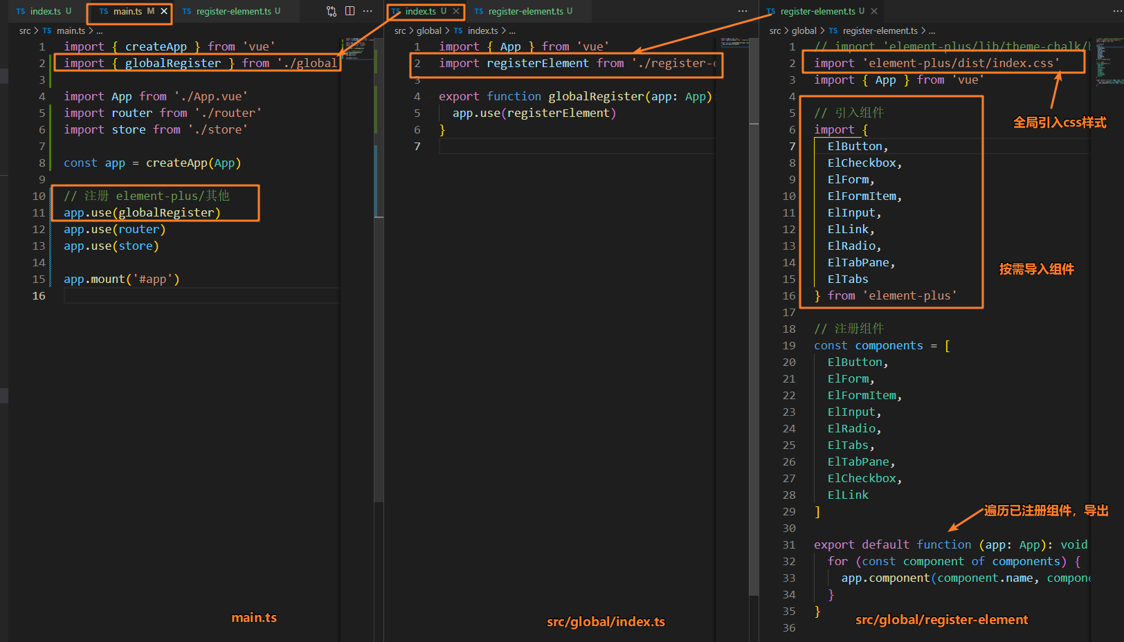
Task: Open 'main.ts' breadcrumb dropdown
Action: [71, 30]
